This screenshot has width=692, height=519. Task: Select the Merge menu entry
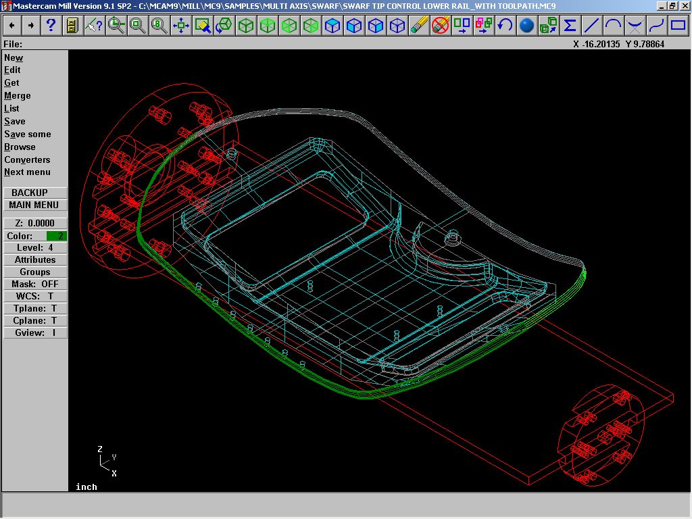click(18, 96)
